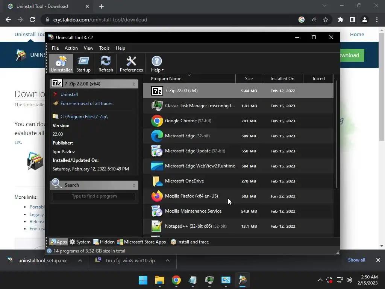Open the Tools menu
The width and height of the screenshot is (385, 289).
coord(104,48)
